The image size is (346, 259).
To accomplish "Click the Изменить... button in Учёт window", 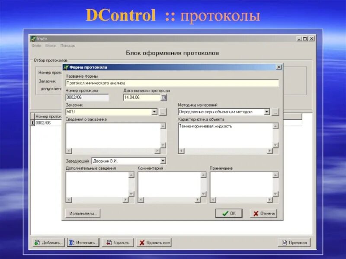I will click(x=83, y=243).
